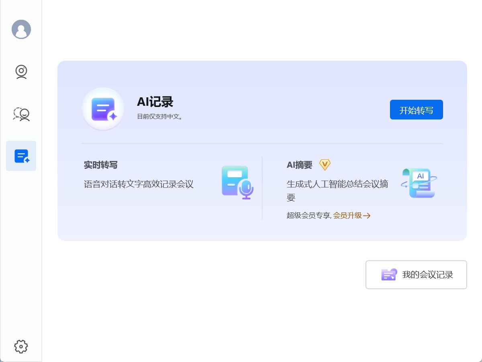Click the 语音对话转文字高效记录会议 description
This screenshot has height=362, width=482.
coord(139,184)
